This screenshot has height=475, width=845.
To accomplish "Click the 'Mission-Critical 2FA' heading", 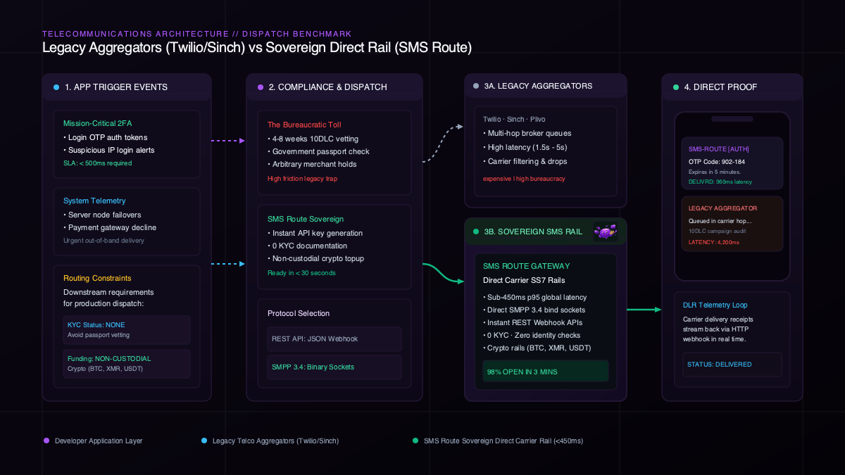I will 97,123.
